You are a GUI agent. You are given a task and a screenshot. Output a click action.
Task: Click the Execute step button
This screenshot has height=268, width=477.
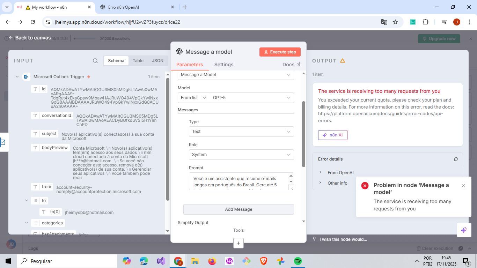(x=280, y=52)
